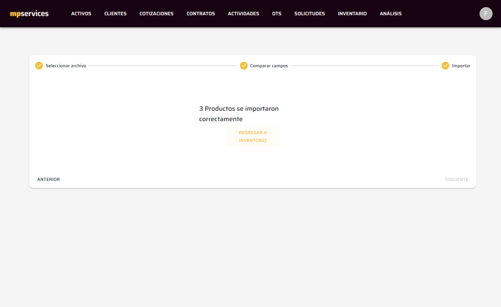
Task: Click the Seleccionar archivo step checkmark icon
Action: 39,66
